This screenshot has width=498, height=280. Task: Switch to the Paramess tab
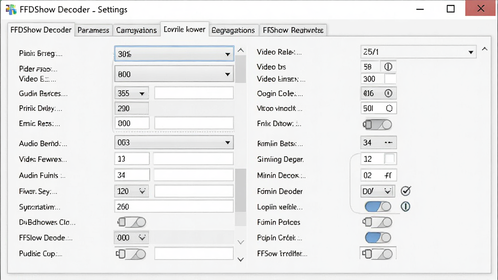coord(93,30)
